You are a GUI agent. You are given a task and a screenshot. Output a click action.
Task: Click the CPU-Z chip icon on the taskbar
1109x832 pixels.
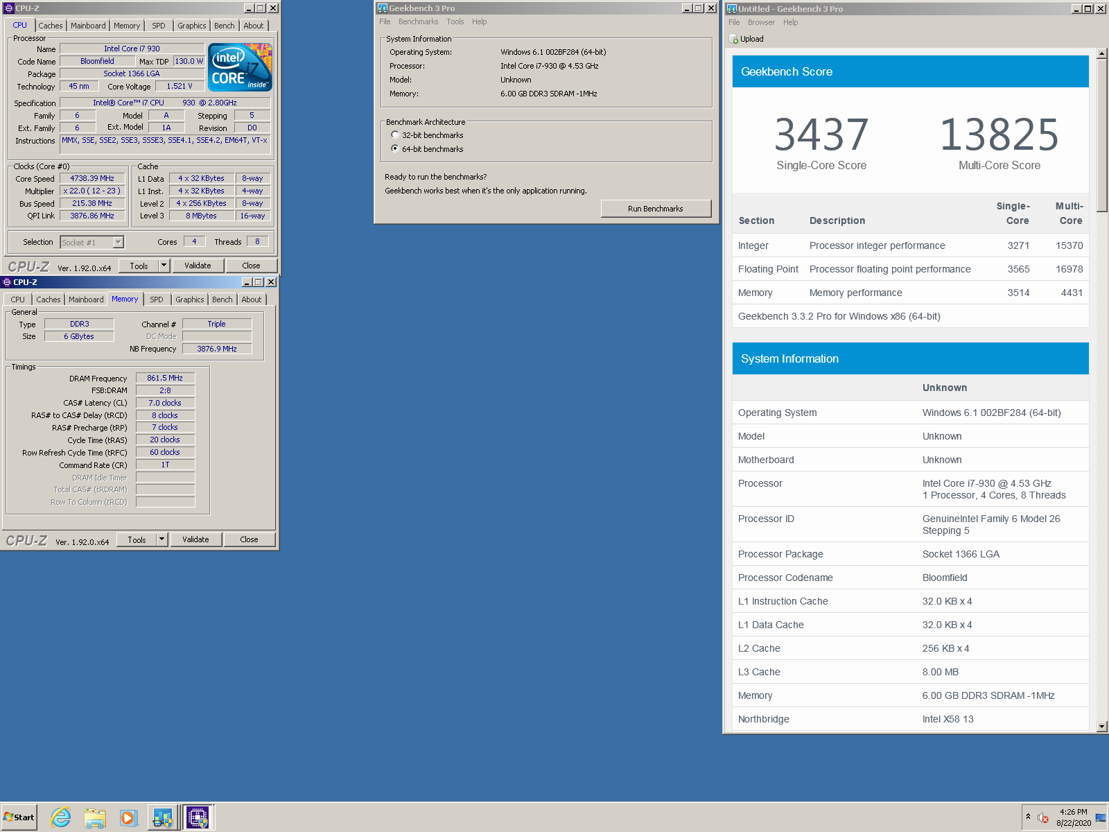(x=198, y=817)
